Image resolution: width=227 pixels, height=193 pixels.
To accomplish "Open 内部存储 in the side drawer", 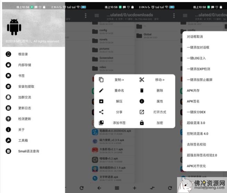I will pyautogui.click(x=25, y=65).
